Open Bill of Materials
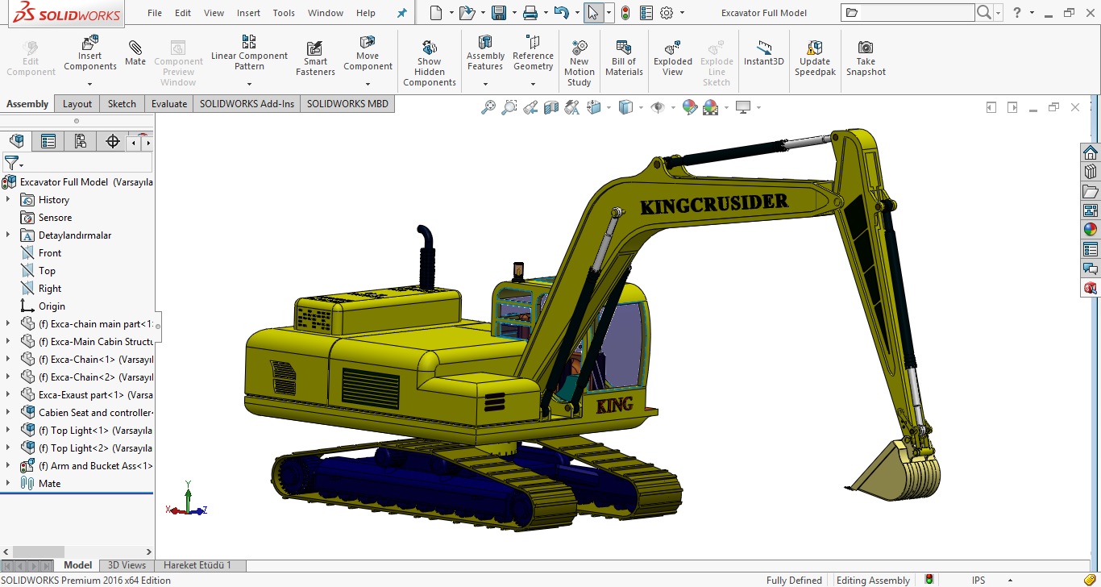1101x587 pixels. coord(624,58)
